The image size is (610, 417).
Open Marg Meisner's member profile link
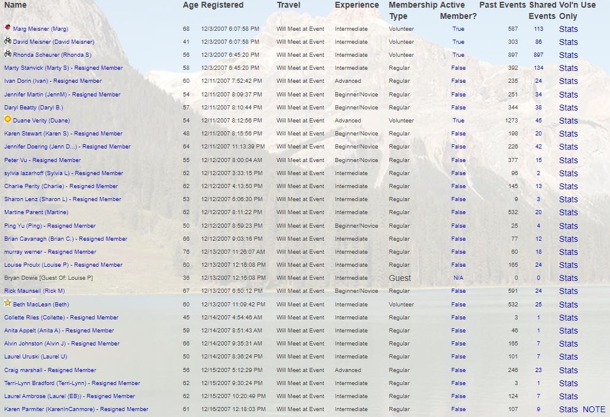click(41, 29)
